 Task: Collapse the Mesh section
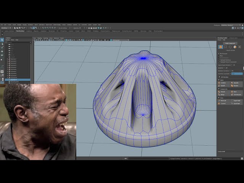[x=219, y=80]
